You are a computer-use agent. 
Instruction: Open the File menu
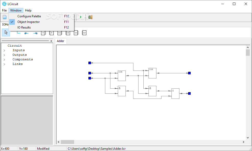point(4,10)
